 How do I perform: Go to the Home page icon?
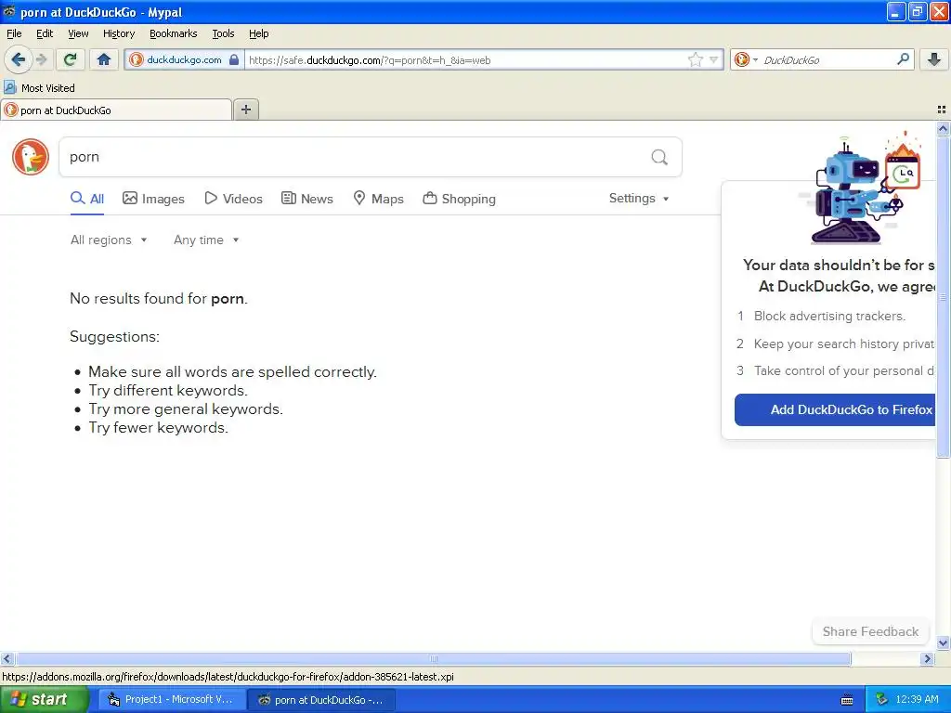click(104, 59)
